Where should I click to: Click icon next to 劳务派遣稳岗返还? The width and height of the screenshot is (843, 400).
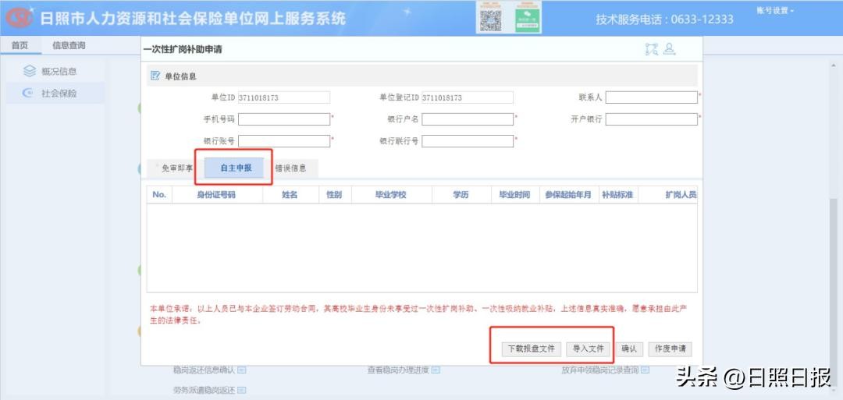pos(242,390)
